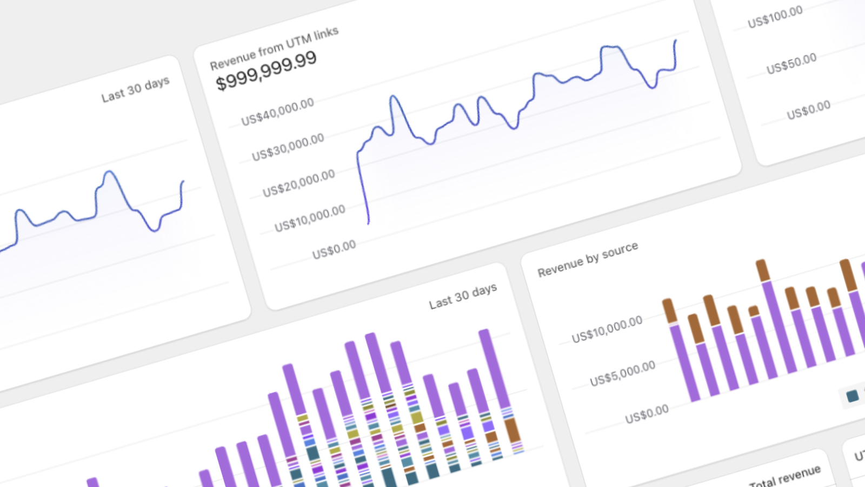
Task: Click the 'Revenue from UTM links' card title
Action: (x=274, y=49)
